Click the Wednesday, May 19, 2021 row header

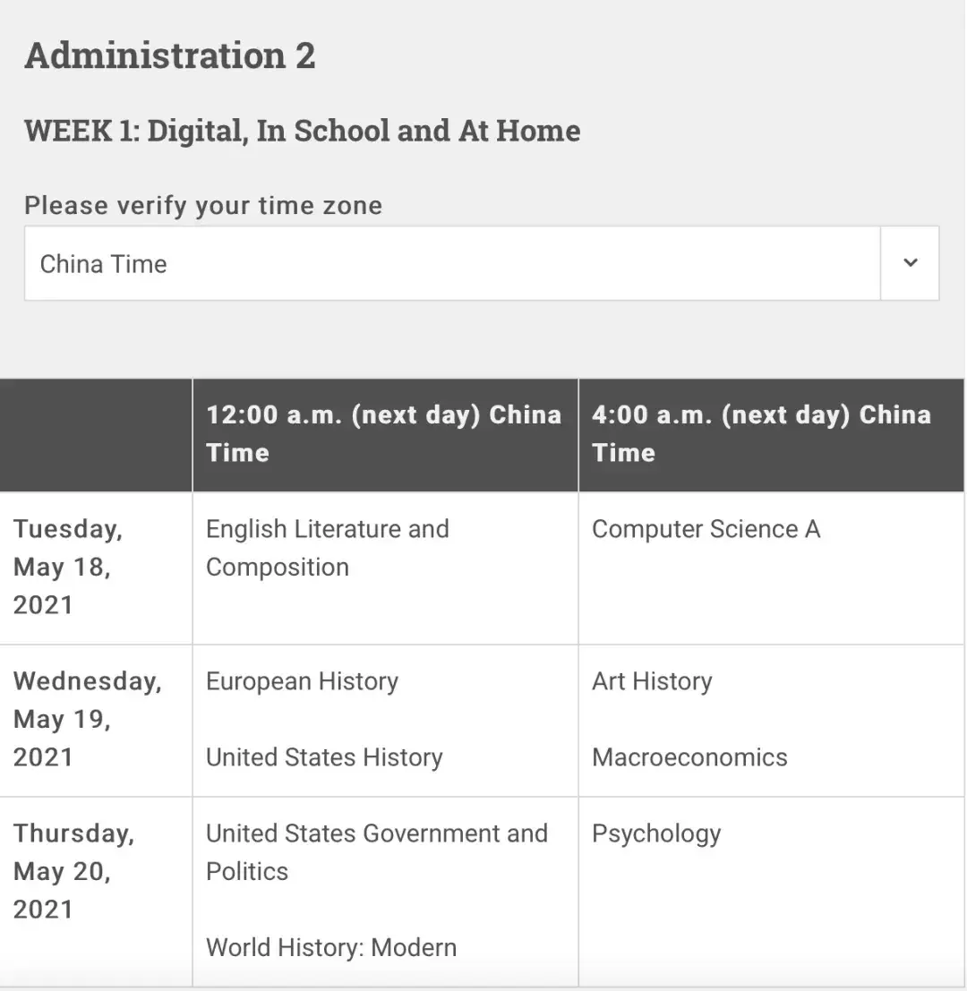(x=87, y=719)
